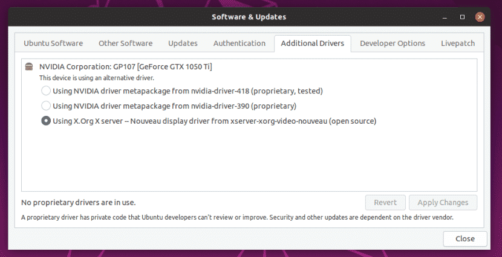
Task: Open the Authentication tab
Action: (x=240, y=43)
